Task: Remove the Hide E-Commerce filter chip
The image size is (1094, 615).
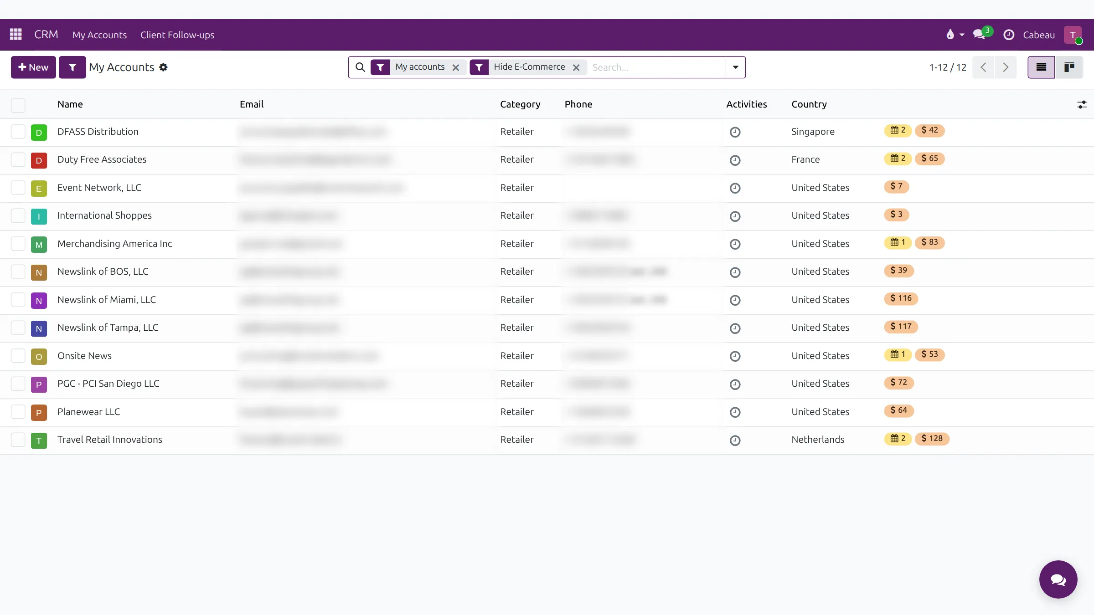Action: 576,67
